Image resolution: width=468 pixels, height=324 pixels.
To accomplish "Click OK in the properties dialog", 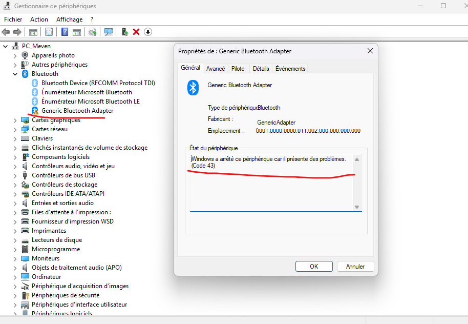I will (x=314, y=266).
